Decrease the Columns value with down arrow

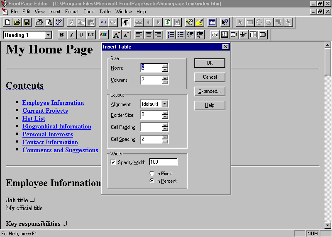point(165,82)
